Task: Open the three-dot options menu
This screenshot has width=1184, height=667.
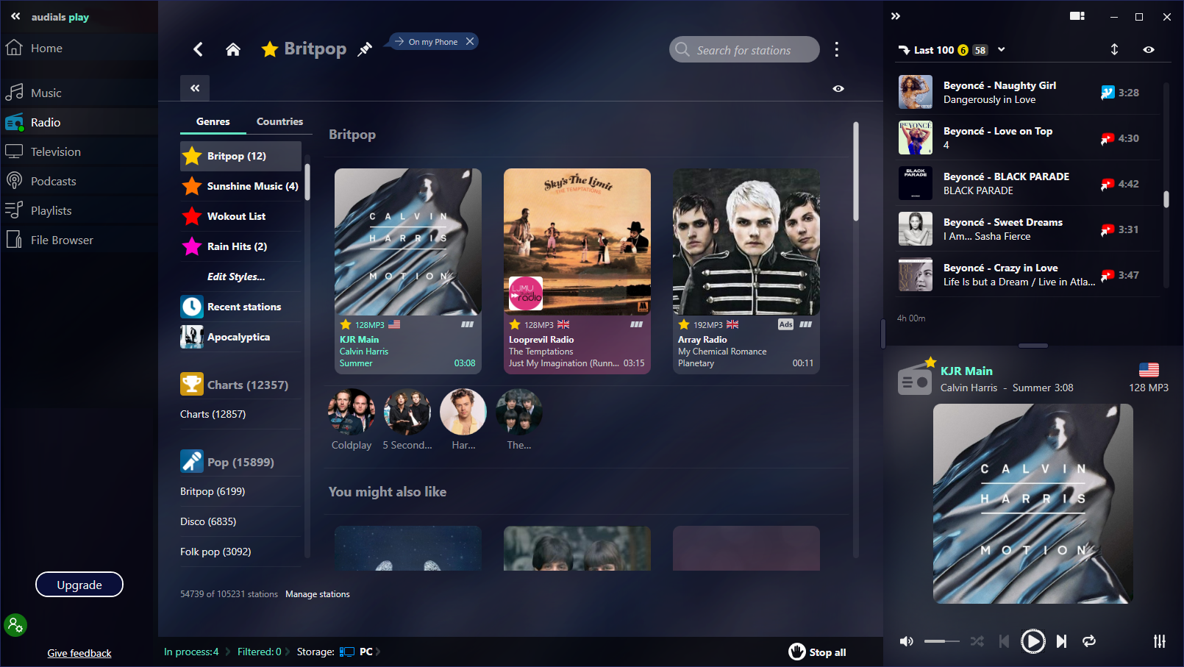Action: 836,49
